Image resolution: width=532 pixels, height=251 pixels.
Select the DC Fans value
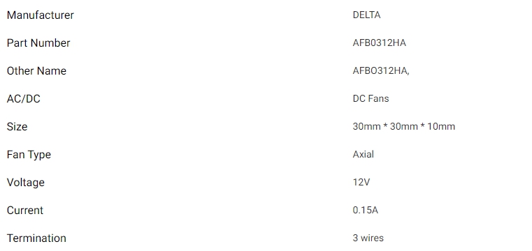point(371,98)
